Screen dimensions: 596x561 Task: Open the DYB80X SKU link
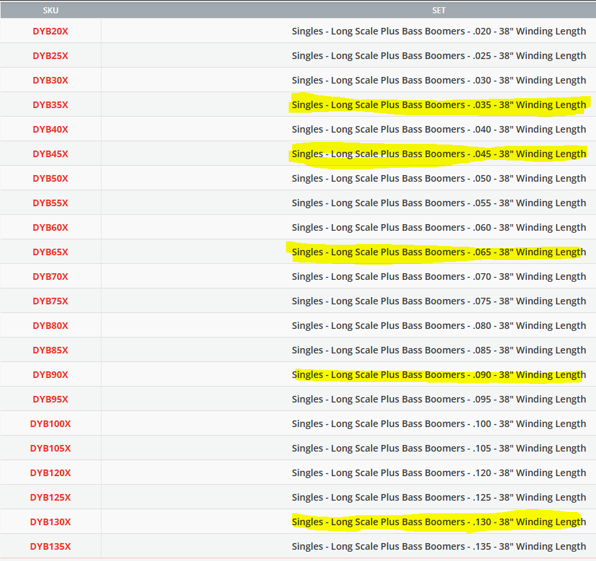[50, 326]
